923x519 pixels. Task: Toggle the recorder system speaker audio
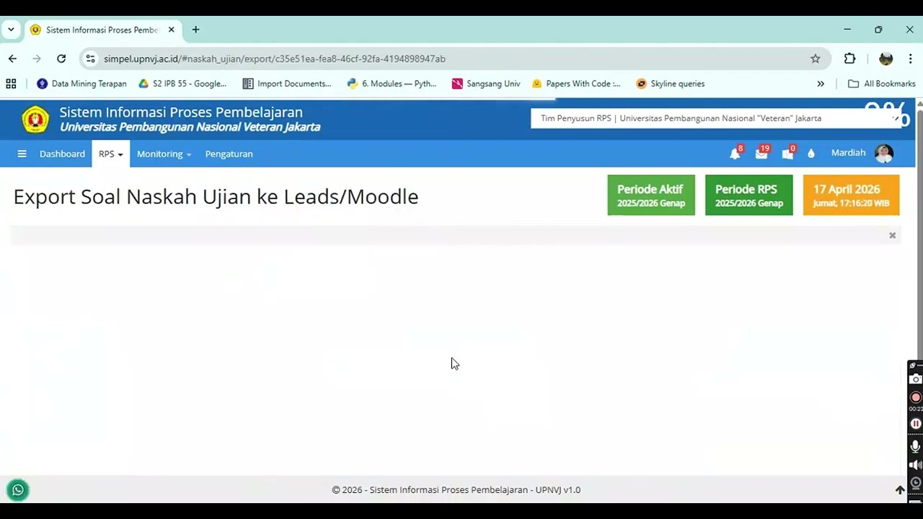(x=916, y=465)
